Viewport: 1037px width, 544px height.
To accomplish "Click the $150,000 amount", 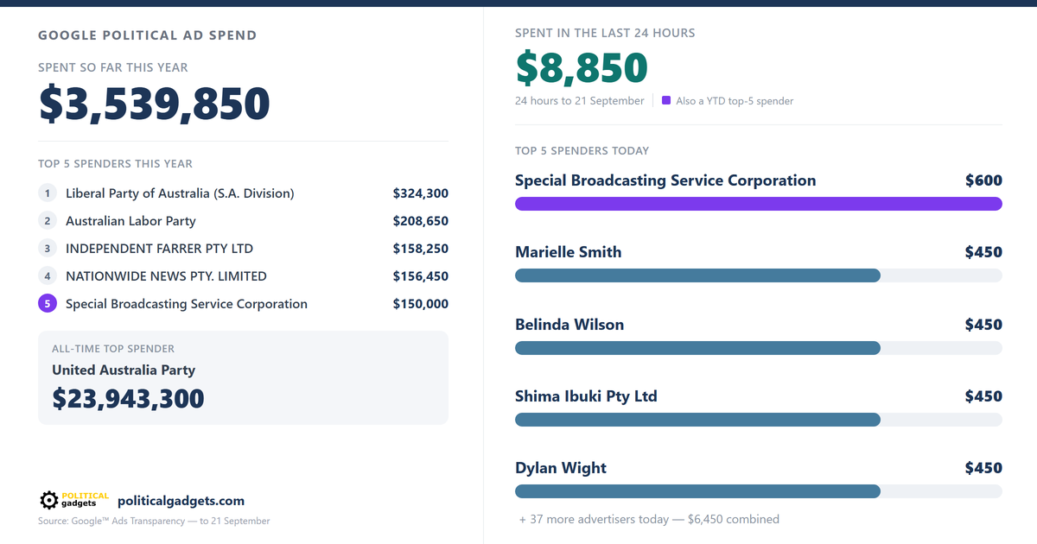I will click(421, 304).
